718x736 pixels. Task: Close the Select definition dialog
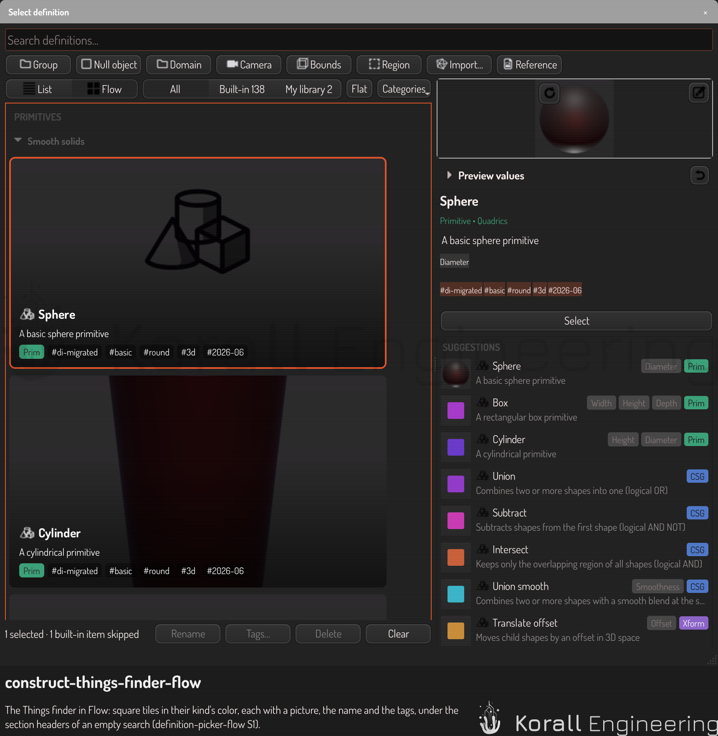click(705, 13)
